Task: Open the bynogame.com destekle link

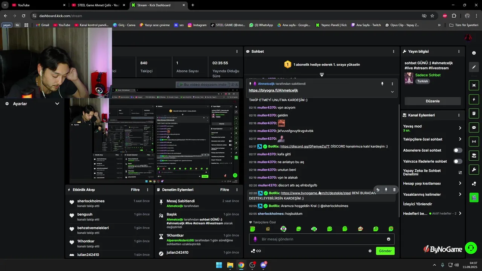Action: click(x=316, y=193)
